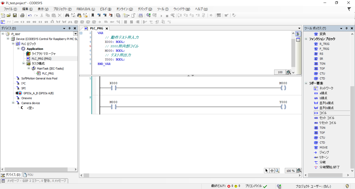The height and width of the screenshot is (189, 355).
Task: Open the editor tab list dropdown arrow
Action: [299, 28]
